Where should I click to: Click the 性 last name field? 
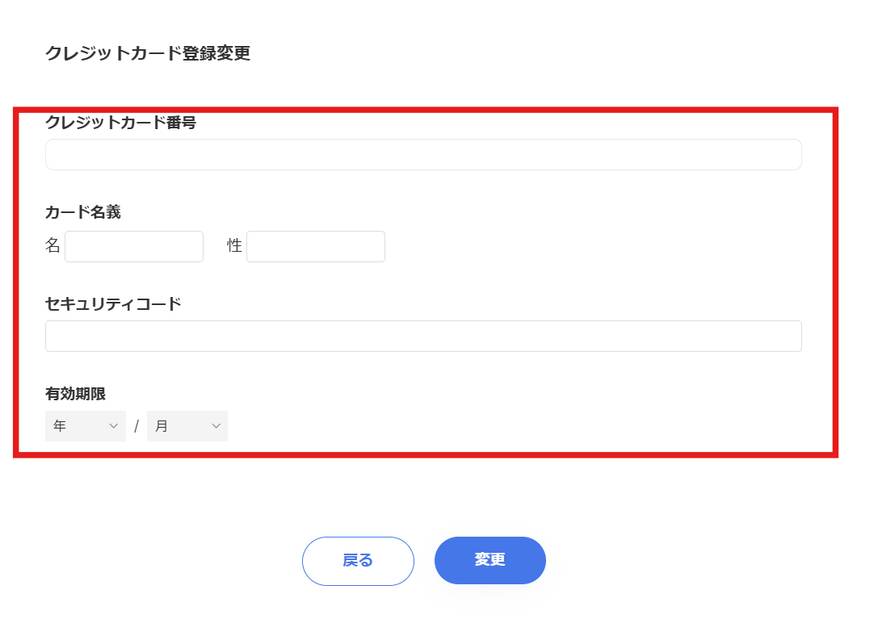315,246
